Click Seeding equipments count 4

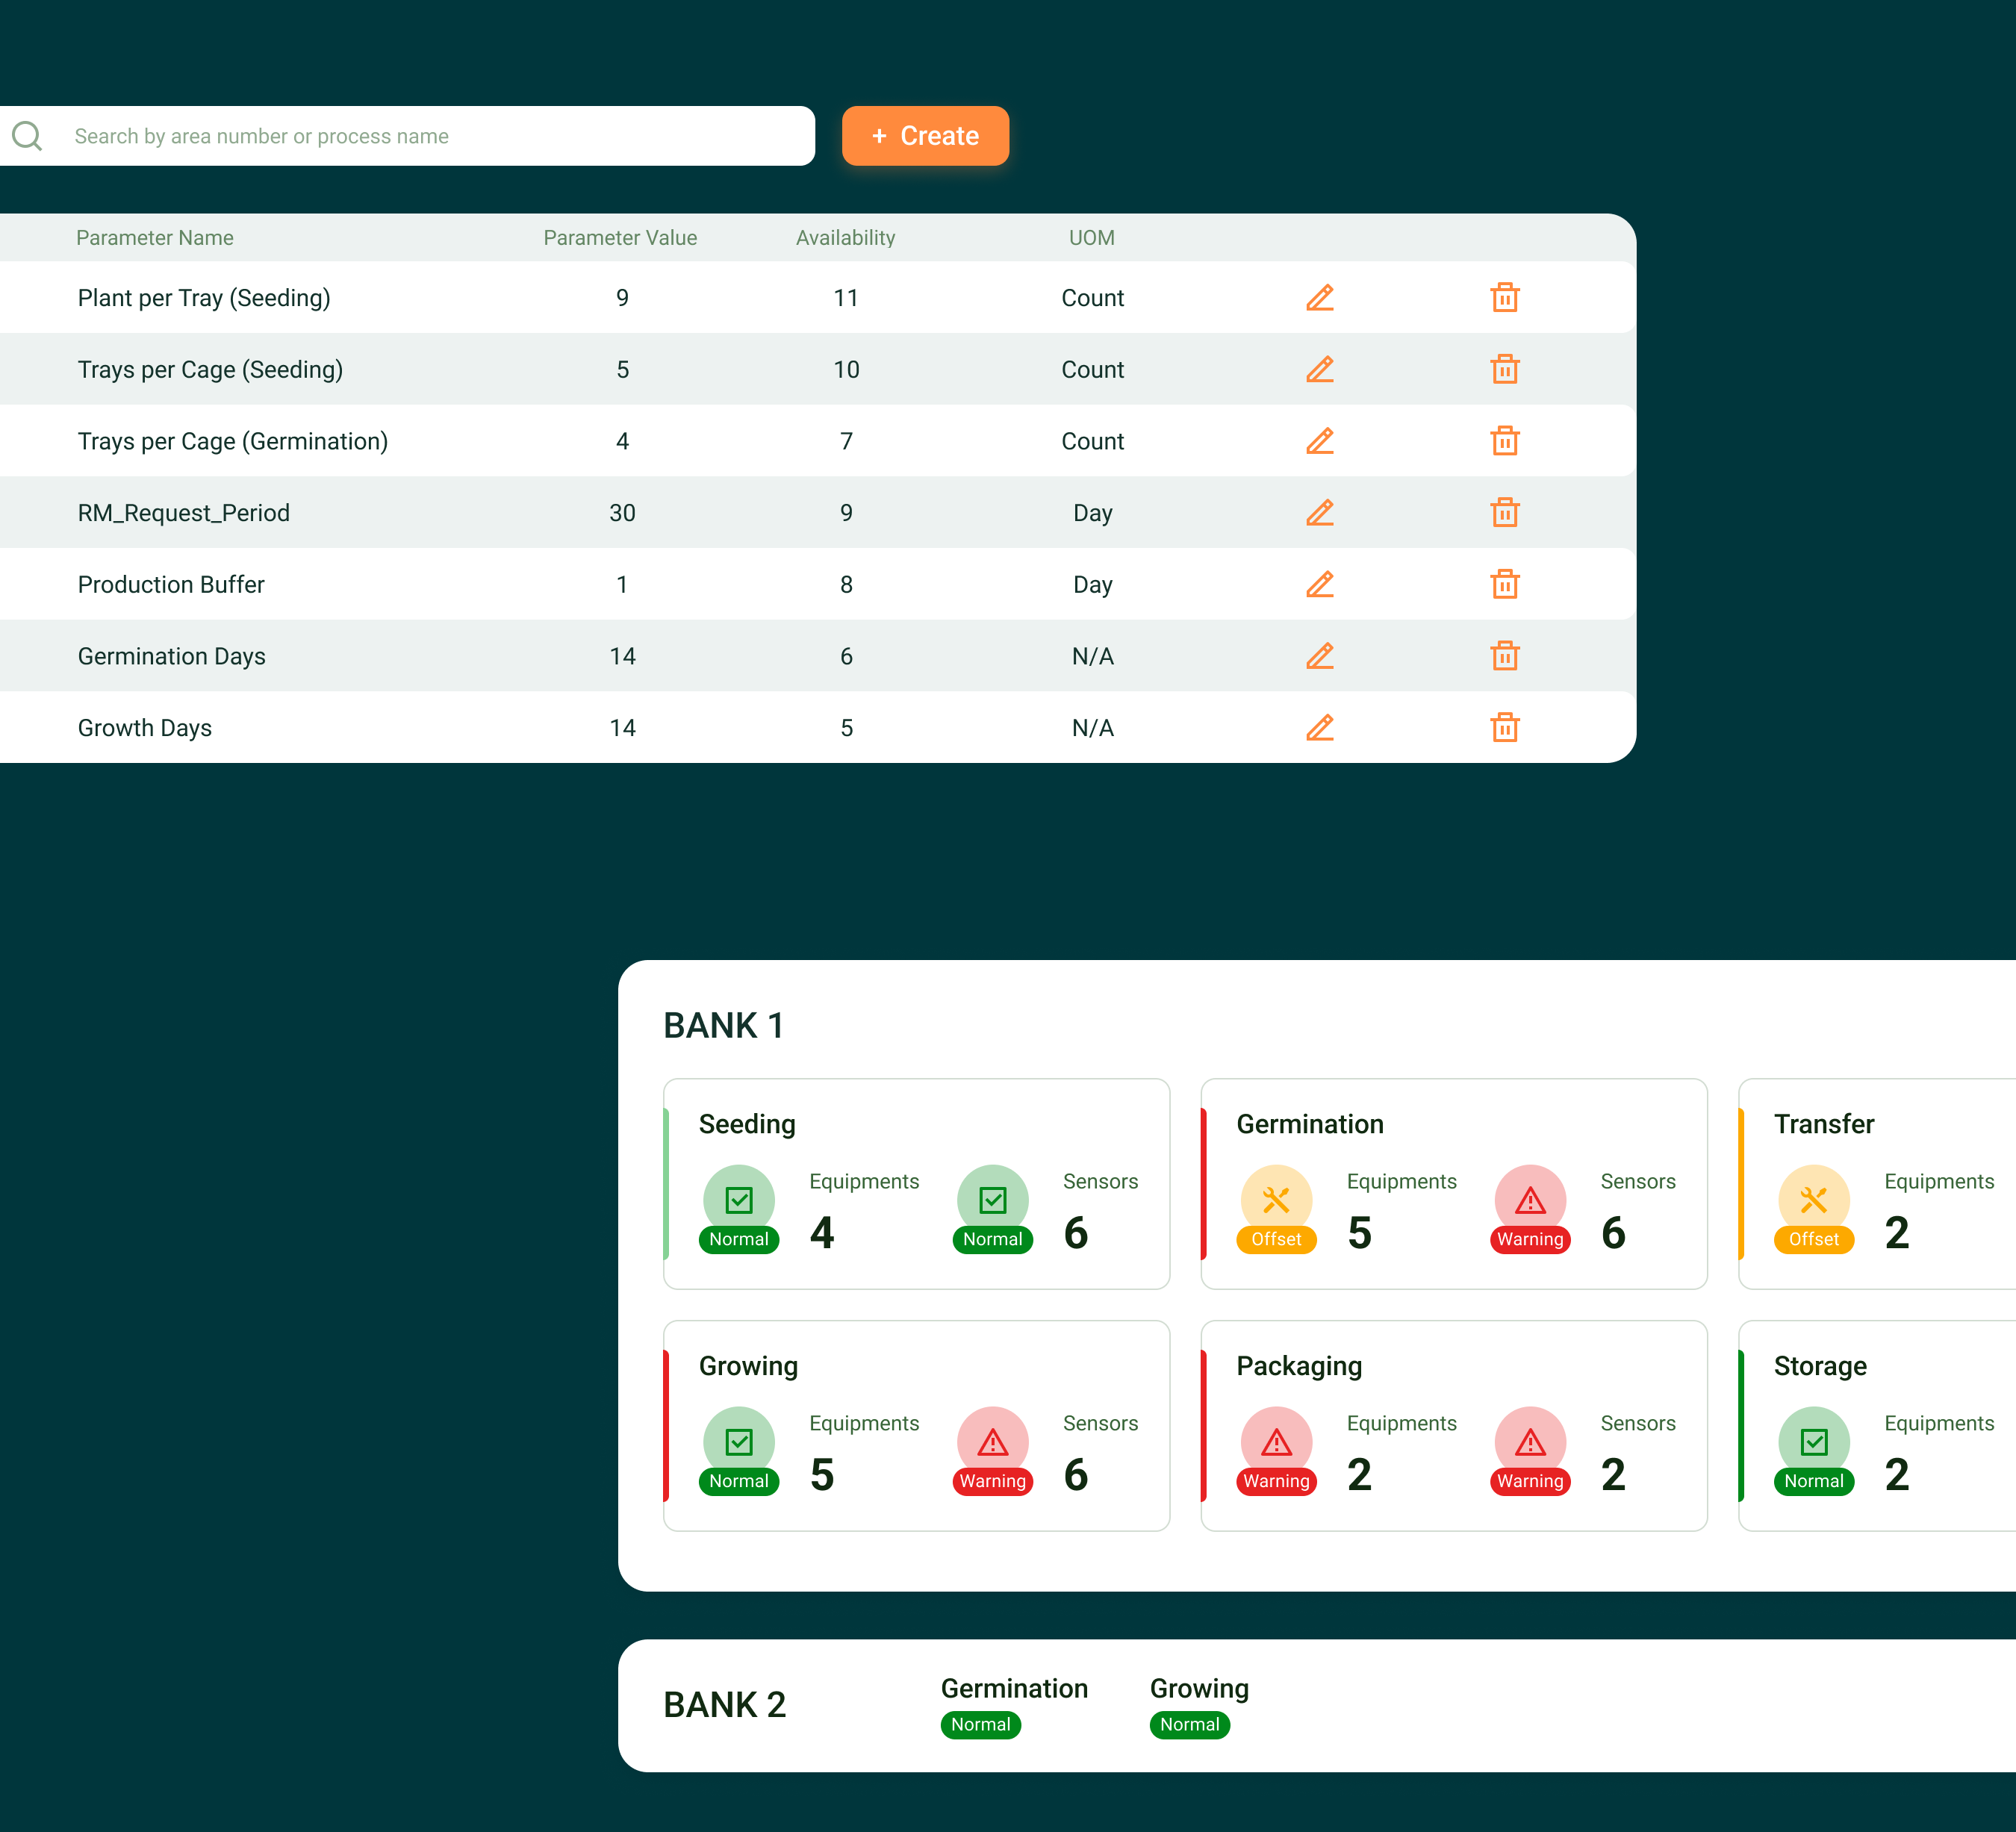pos(822,1233)
